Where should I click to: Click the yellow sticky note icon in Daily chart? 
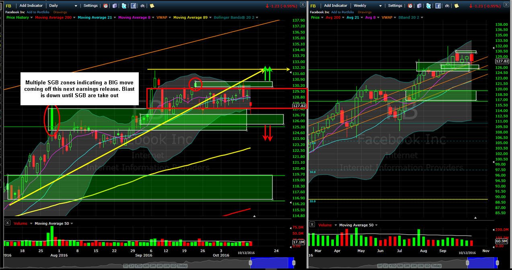(152, 6)
